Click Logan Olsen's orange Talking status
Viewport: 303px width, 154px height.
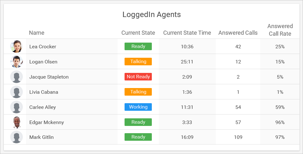pos(138,62)
